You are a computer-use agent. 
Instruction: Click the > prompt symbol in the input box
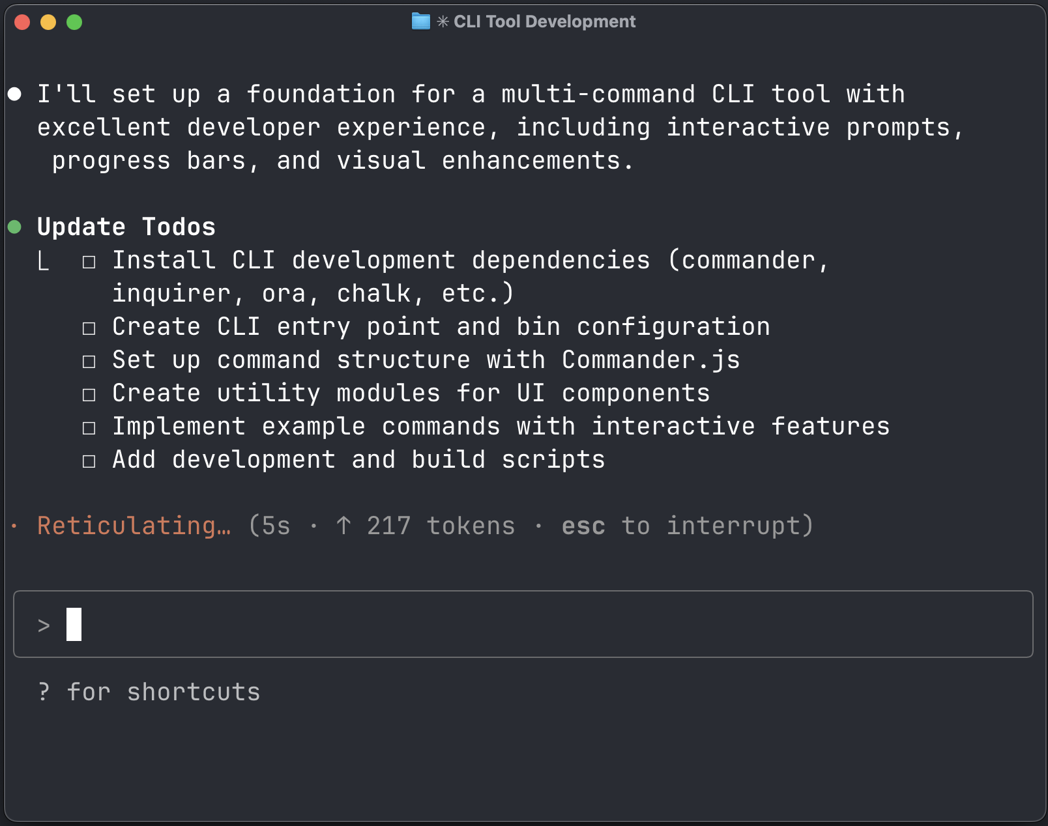(x=42, y=624)
